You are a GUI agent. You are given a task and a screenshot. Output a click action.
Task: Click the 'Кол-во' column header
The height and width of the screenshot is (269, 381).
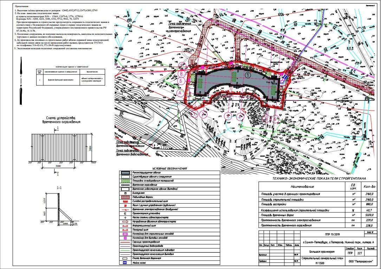369,187
